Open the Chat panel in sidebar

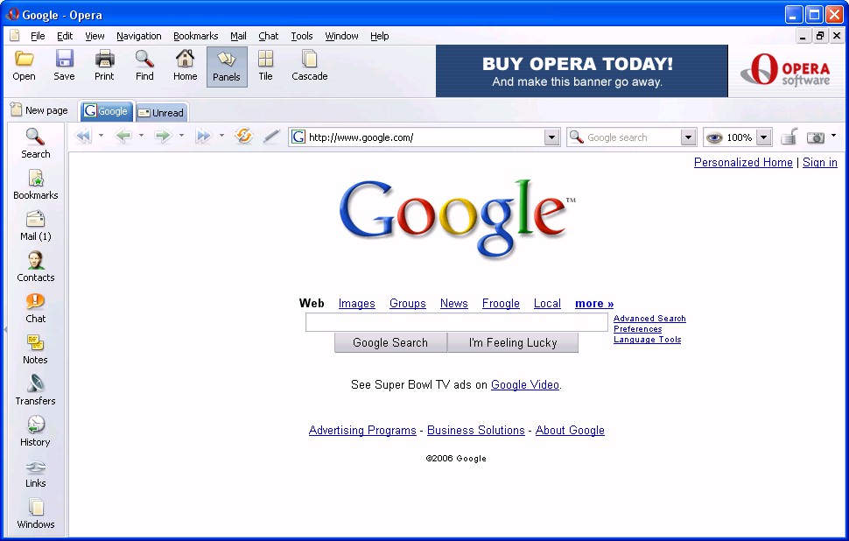click(x=36, y=307)
